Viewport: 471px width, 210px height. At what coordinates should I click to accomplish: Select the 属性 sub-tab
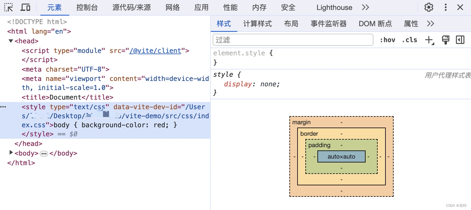[x=411, y=23]
